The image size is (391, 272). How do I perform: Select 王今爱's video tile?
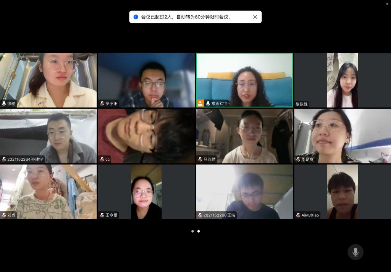[x=146, y=192]
